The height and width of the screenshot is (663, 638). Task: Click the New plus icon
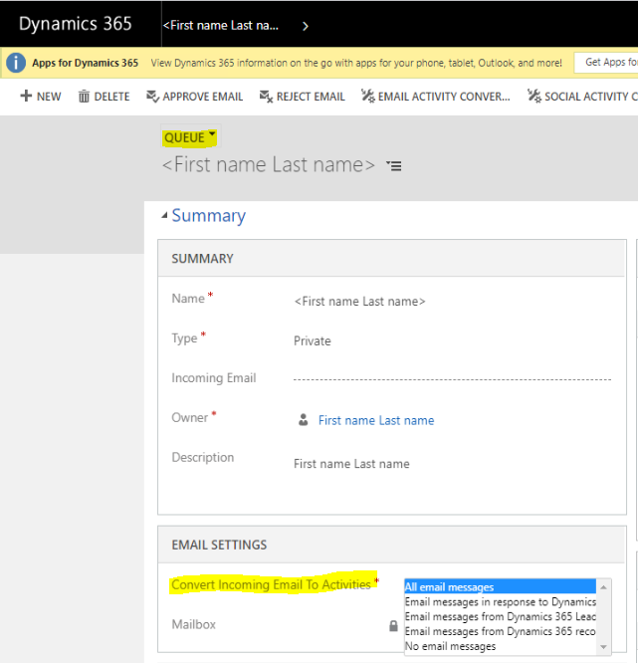coord(26,97)
